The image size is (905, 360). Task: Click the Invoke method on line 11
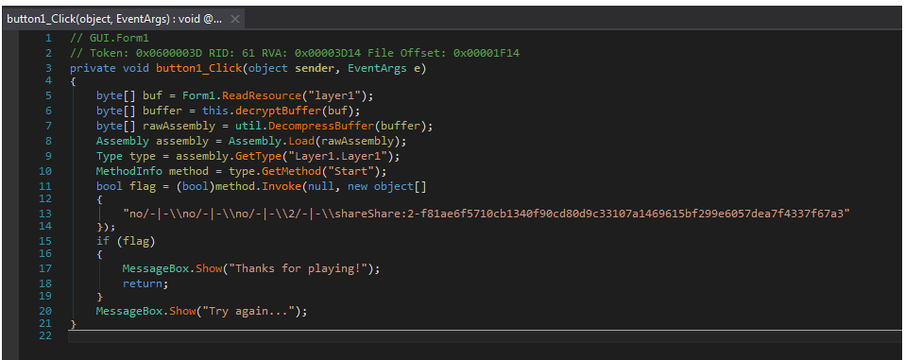click(x=285, y=186)
